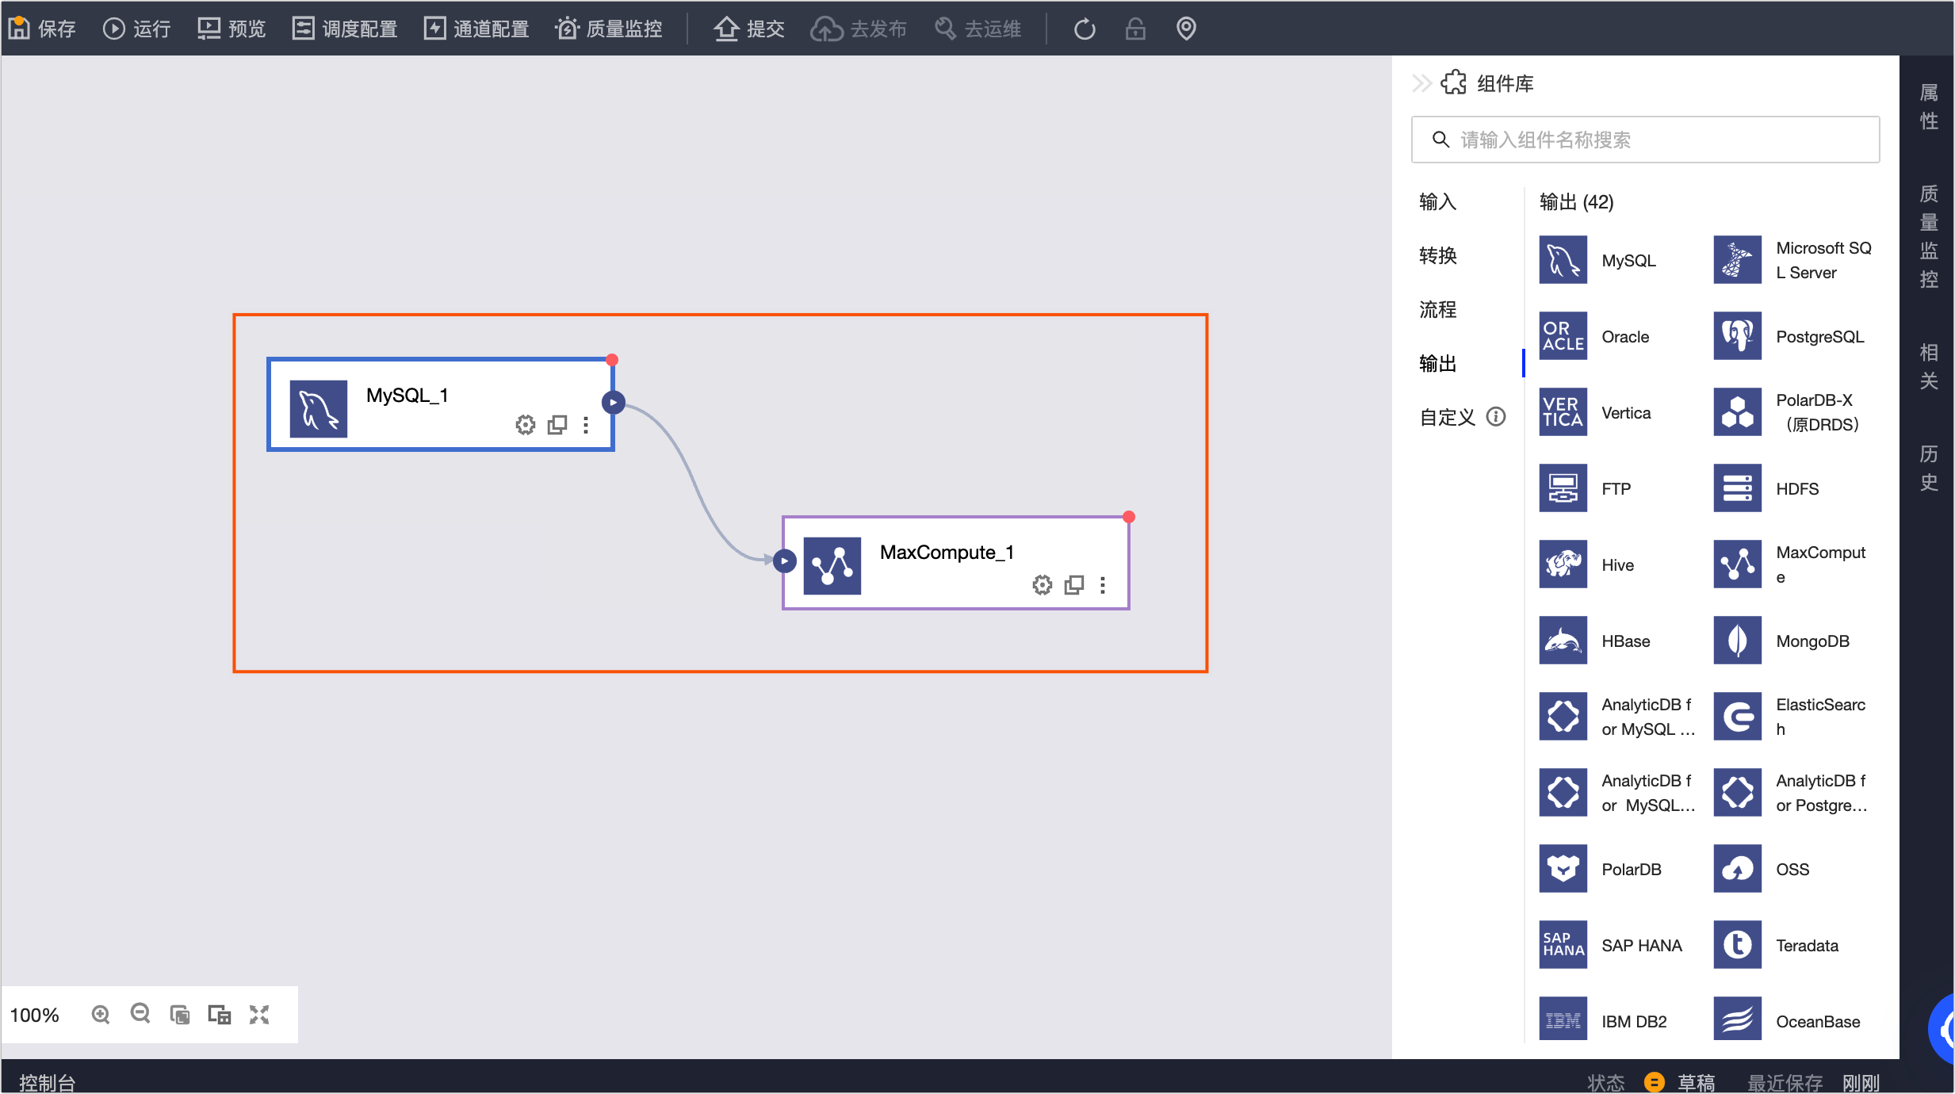1955x1094 pixels.
Task: Click the MaxCompute_1 node input port
Action: point(784,561)
